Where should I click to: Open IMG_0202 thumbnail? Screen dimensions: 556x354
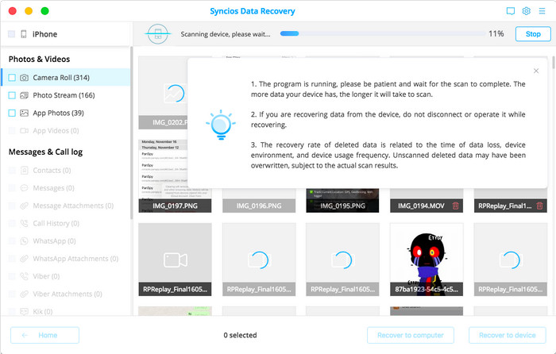pyautogui.click(x=163, y=93)
